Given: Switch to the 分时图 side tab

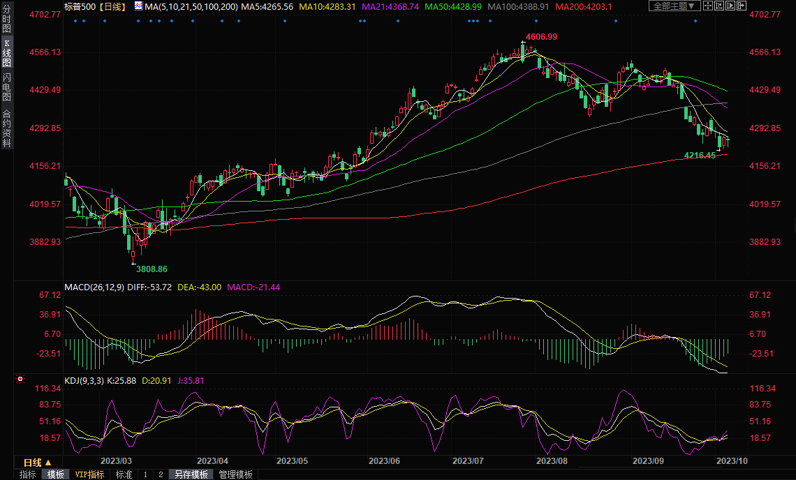Looking at the screenshot, I should (x=7, y=20).
